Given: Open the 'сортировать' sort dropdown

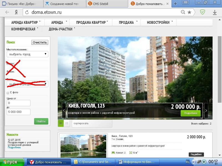Looking at the screenshot, I should pyautogui.click(x=92, y=123).
